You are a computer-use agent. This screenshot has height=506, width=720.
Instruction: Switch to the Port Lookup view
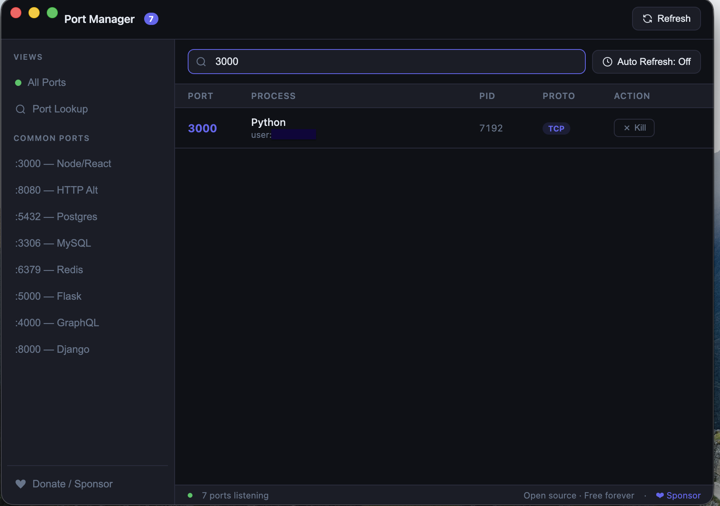coord(60,109)
